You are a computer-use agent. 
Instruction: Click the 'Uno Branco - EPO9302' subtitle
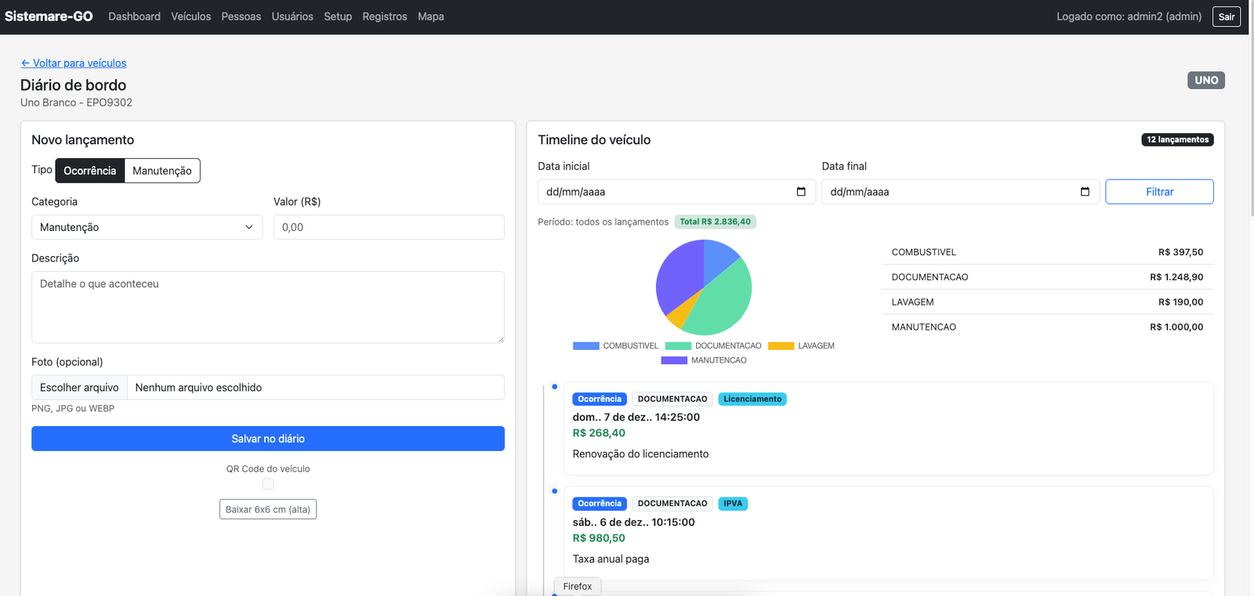(76, 103)
